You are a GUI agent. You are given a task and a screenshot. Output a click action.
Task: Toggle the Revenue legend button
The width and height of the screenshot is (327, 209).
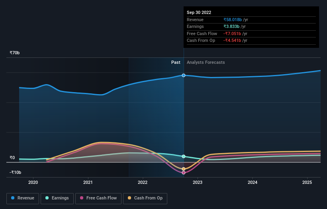(23, 198)
